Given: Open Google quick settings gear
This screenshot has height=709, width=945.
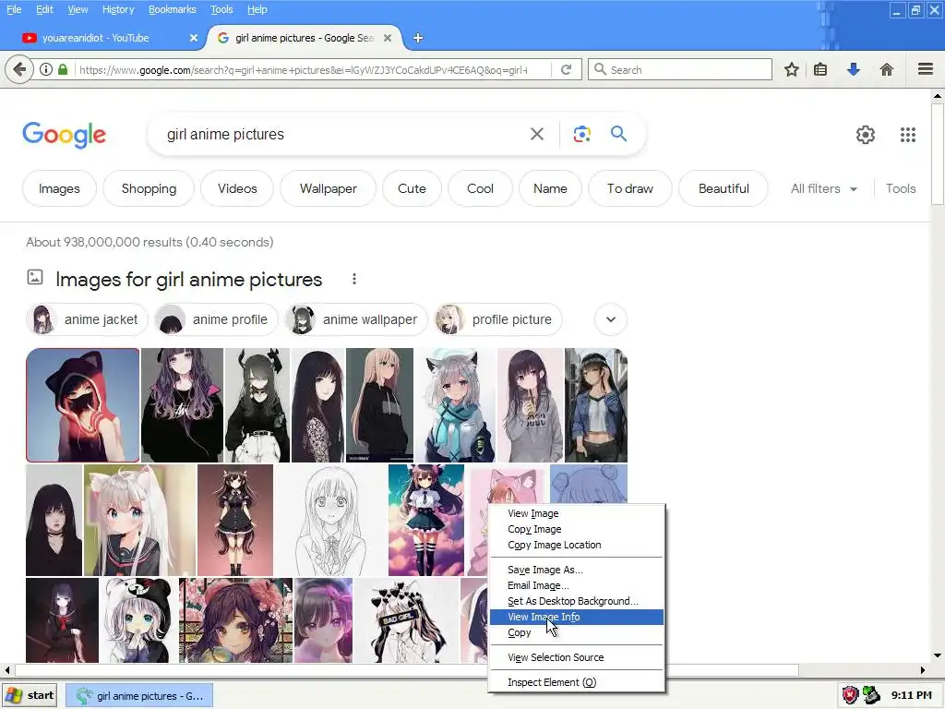Looking at the screenshot, I should pyautogui.click(x=866, y=135).
